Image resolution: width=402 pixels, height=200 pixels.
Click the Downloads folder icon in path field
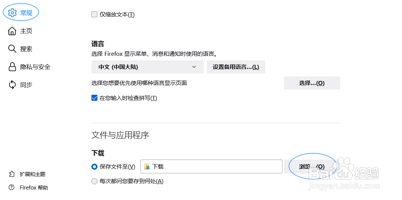click(x=147, y=167)
